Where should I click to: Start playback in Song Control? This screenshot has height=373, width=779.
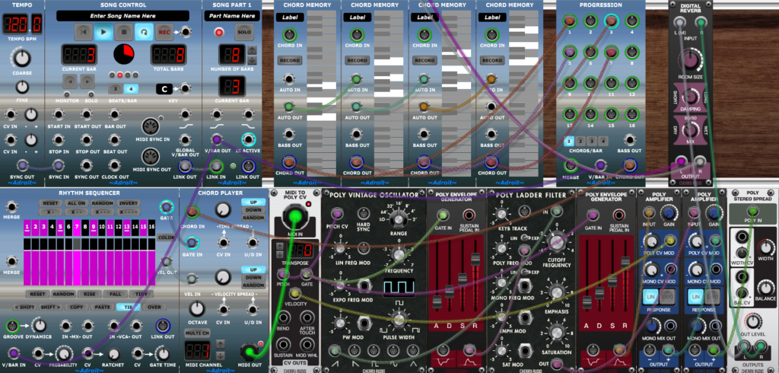(103, 32)
